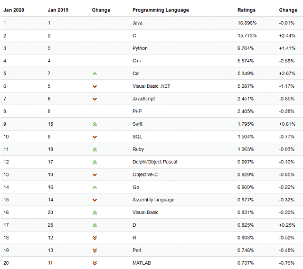The height and width of the screenshot is (269, 303).
Task: Click the red down arrow next to SQL
Action: click(x=94, y=137)
